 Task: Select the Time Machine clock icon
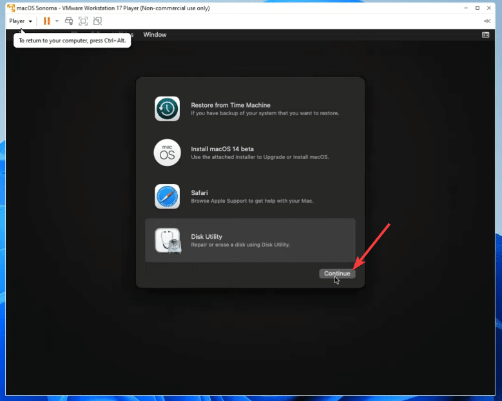coord(167,109)
